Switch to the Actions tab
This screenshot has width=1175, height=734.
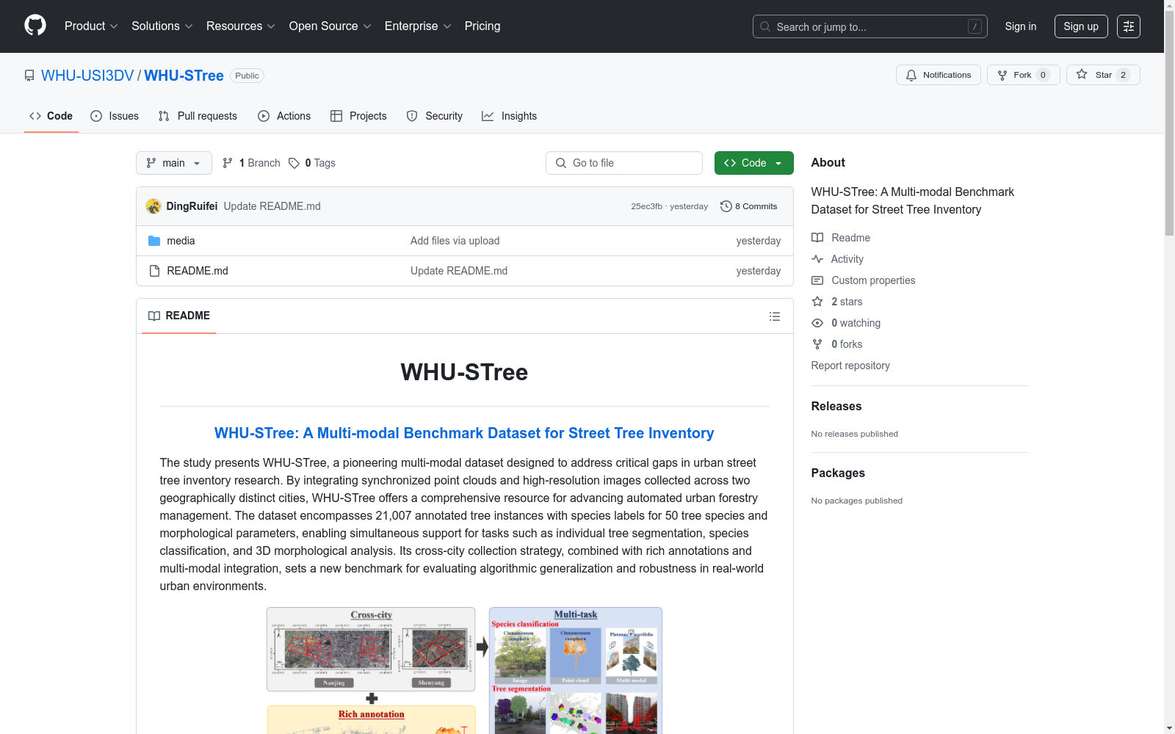pos(284,116)
